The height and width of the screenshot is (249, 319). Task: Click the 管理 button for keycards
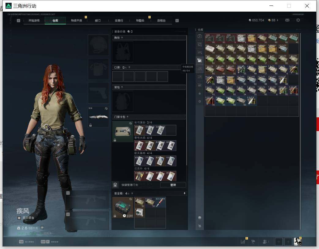click(173, 185)
